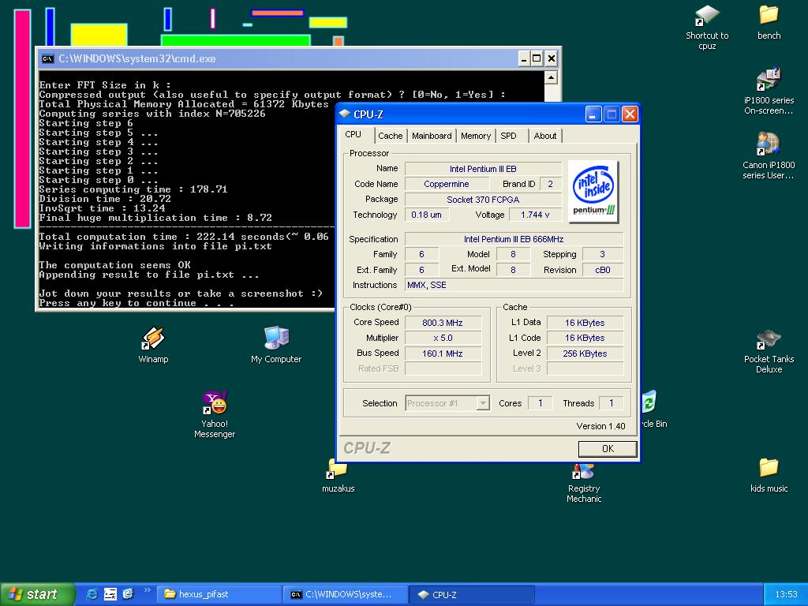Click the CPU-Z title bar icon
The image size is (808, 606).
[345, 114]
